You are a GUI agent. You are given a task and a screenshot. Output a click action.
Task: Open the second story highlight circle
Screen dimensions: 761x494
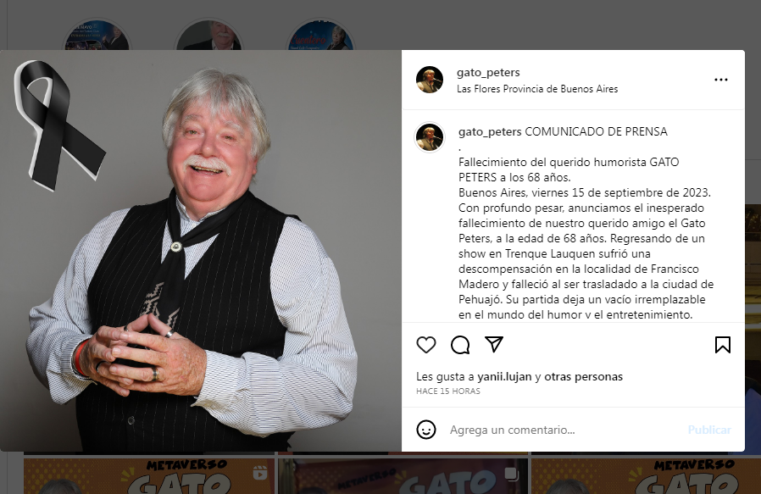(x=208, y=35)
